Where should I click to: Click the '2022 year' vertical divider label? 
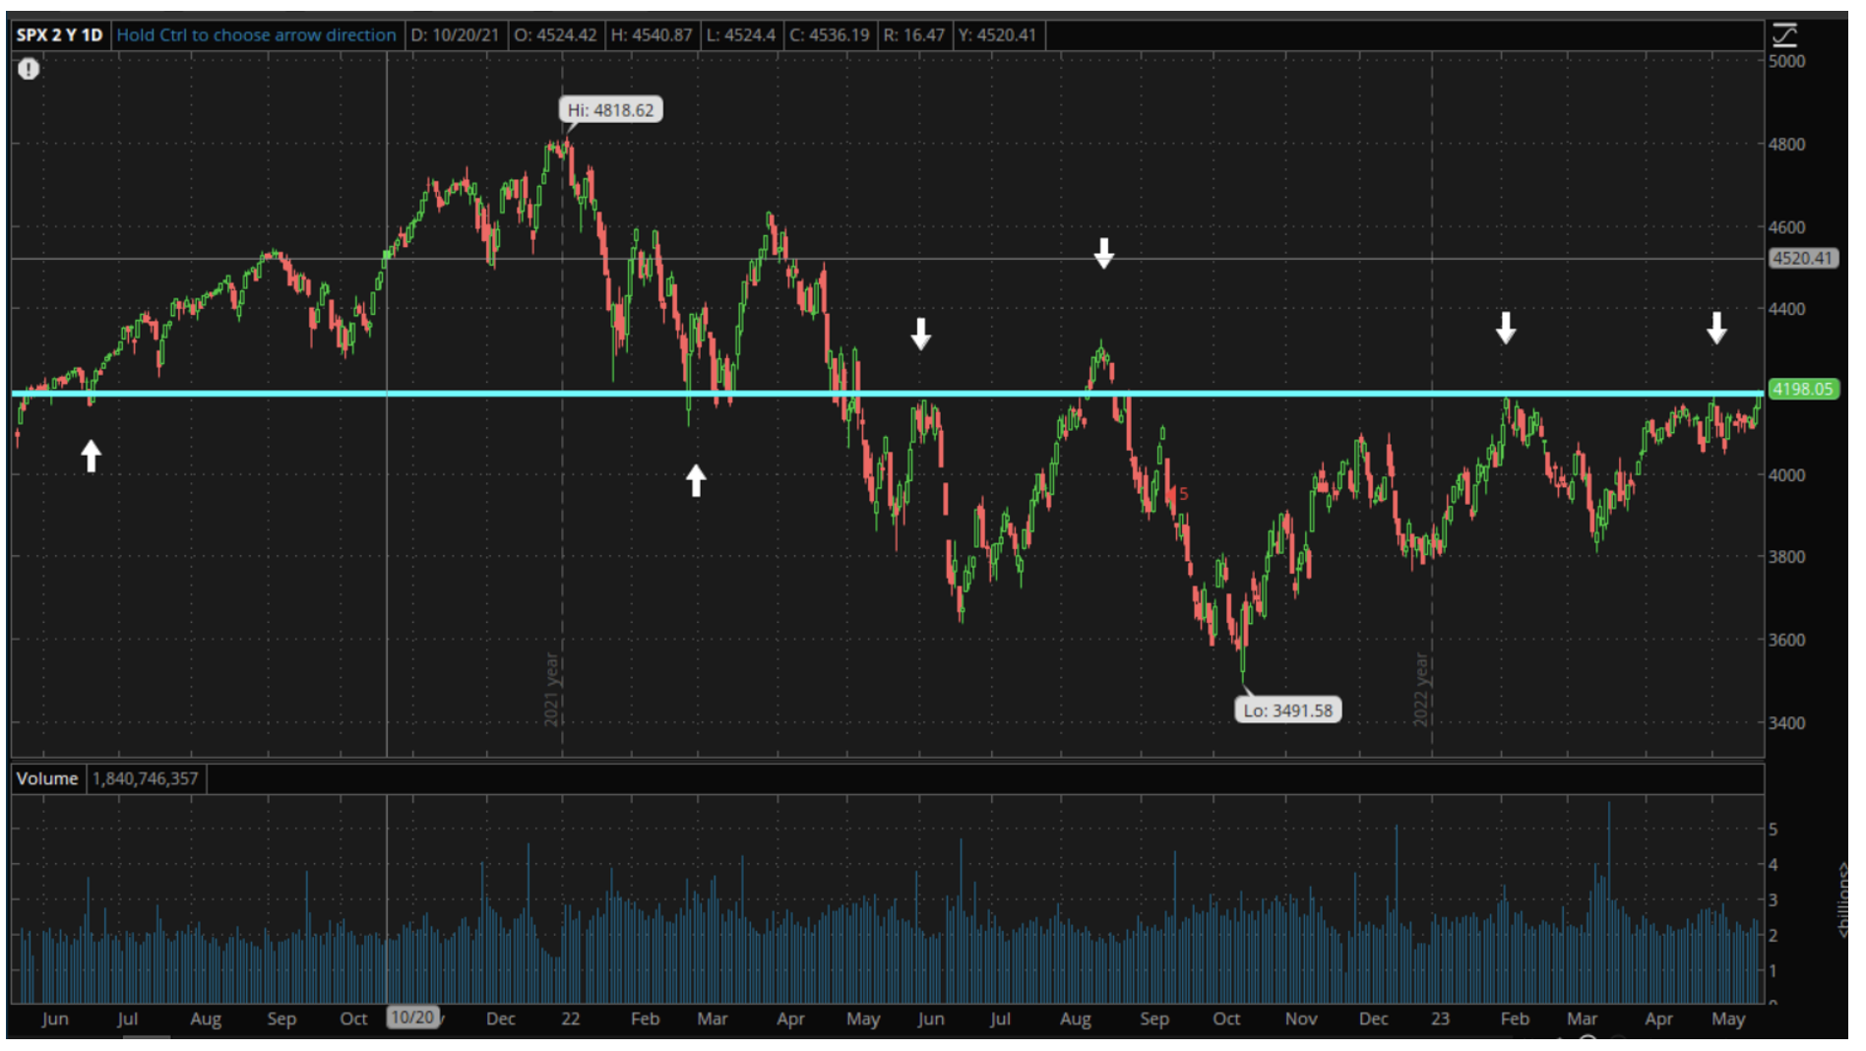pos(1421,689)
